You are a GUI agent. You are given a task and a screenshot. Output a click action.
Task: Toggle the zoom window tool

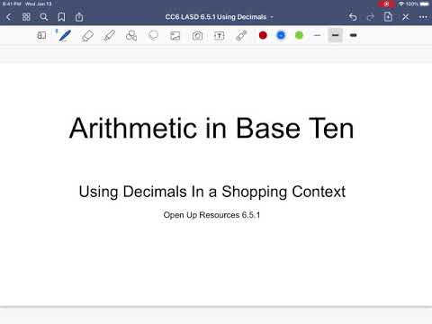(x=41, y=35)
